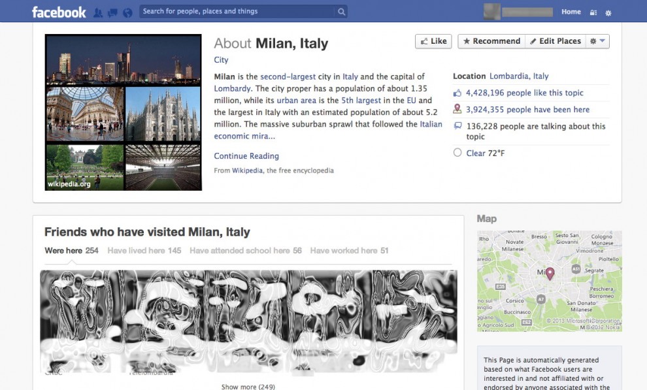The height and width of the screenshot is (390, 647).
Task: Open the urban area link
Action: pos(296,101)
